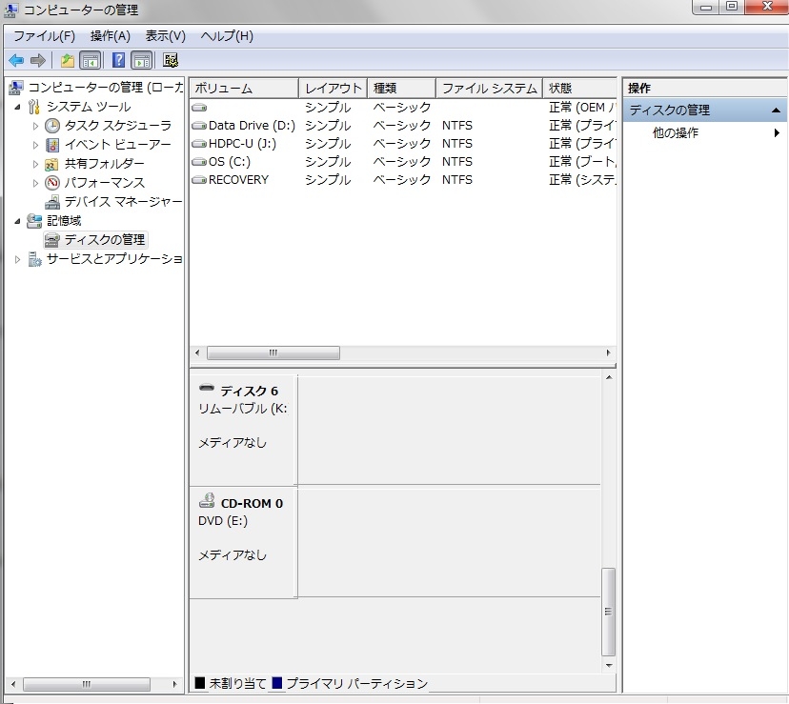This screenshot has width=789, height=704.
Task: Click the blue プライマリ パーティション legend swatch
Action: pyautogui.click(x=276, y=683)
